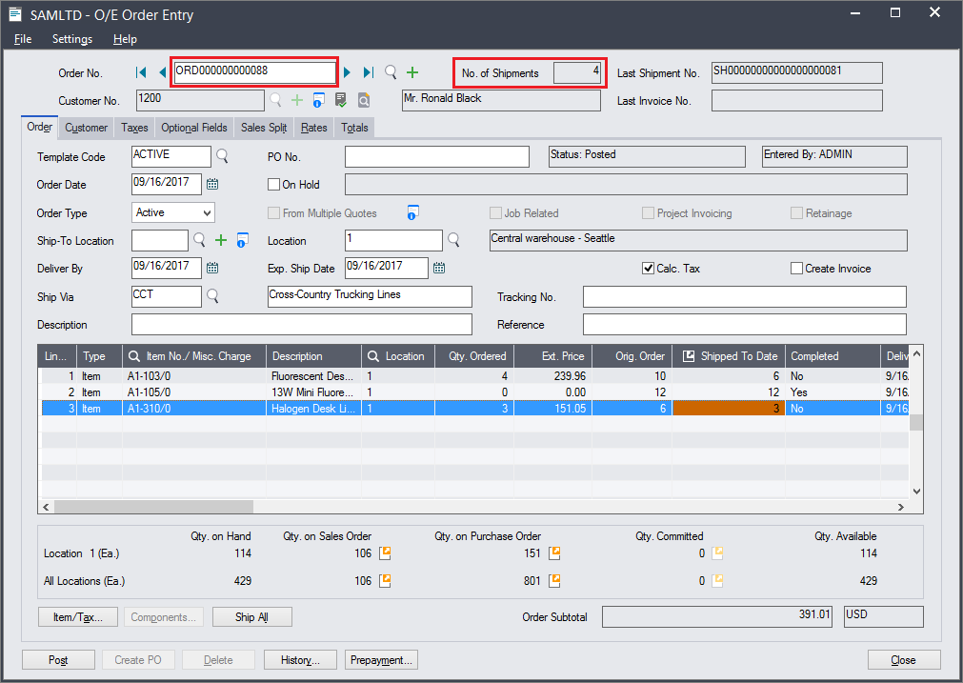Screen dimensions: 963x683
Task: Click the grid's Location column header finder
Action: click(372, 356)
